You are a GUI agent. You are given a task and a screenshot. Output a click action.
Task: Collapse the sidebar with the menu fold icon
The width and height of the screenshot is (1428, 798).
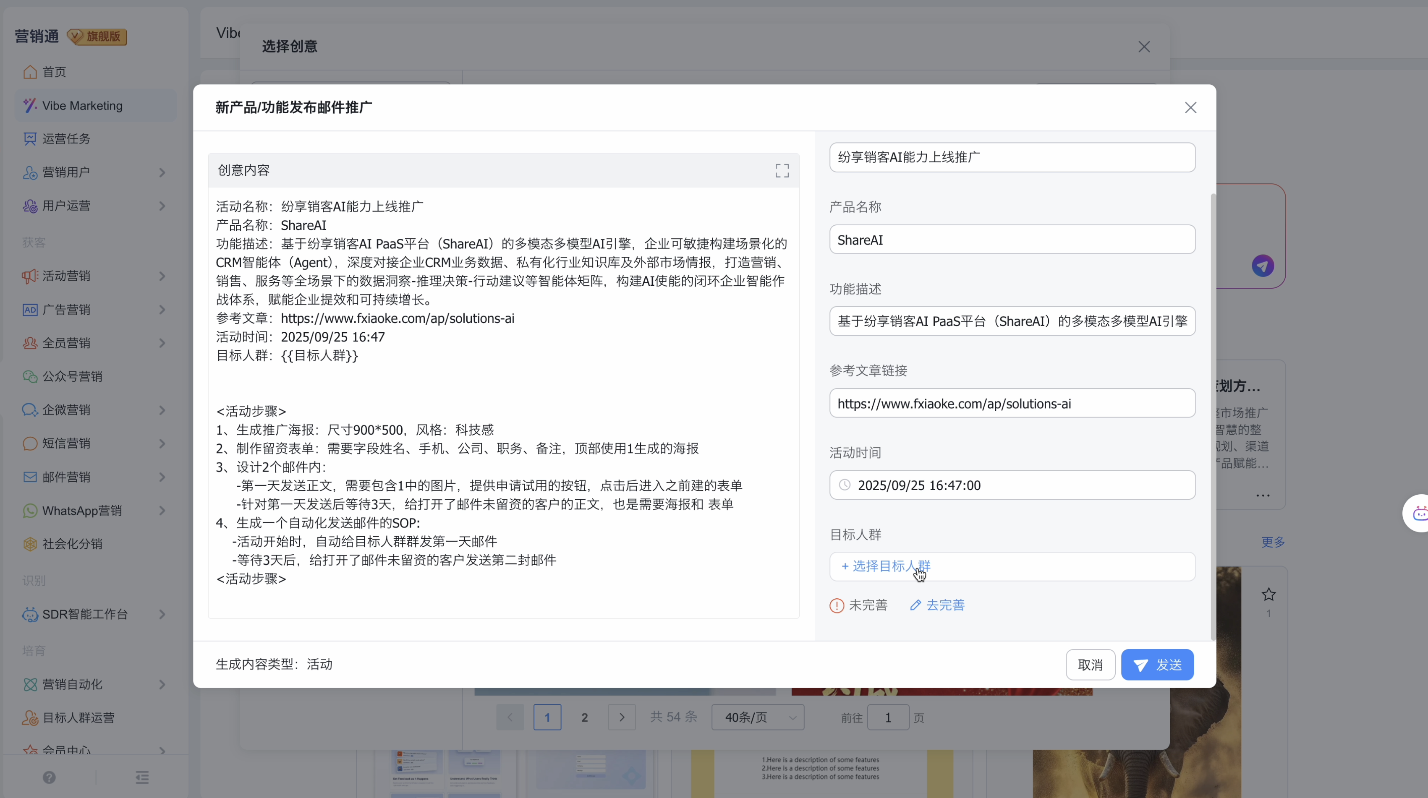pyautogui.click(x=142, y=777)
